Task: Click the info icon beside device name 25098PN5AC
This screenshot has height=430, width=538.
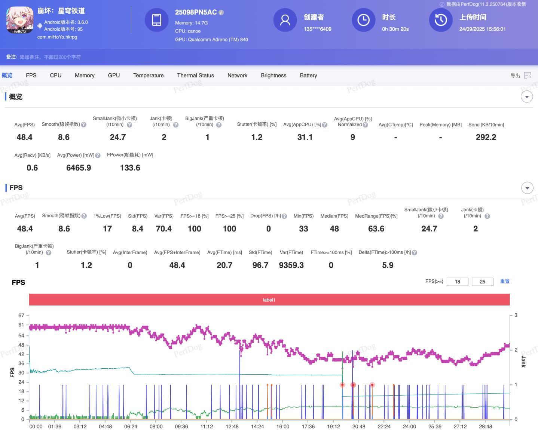Action: tap(221, 12)
